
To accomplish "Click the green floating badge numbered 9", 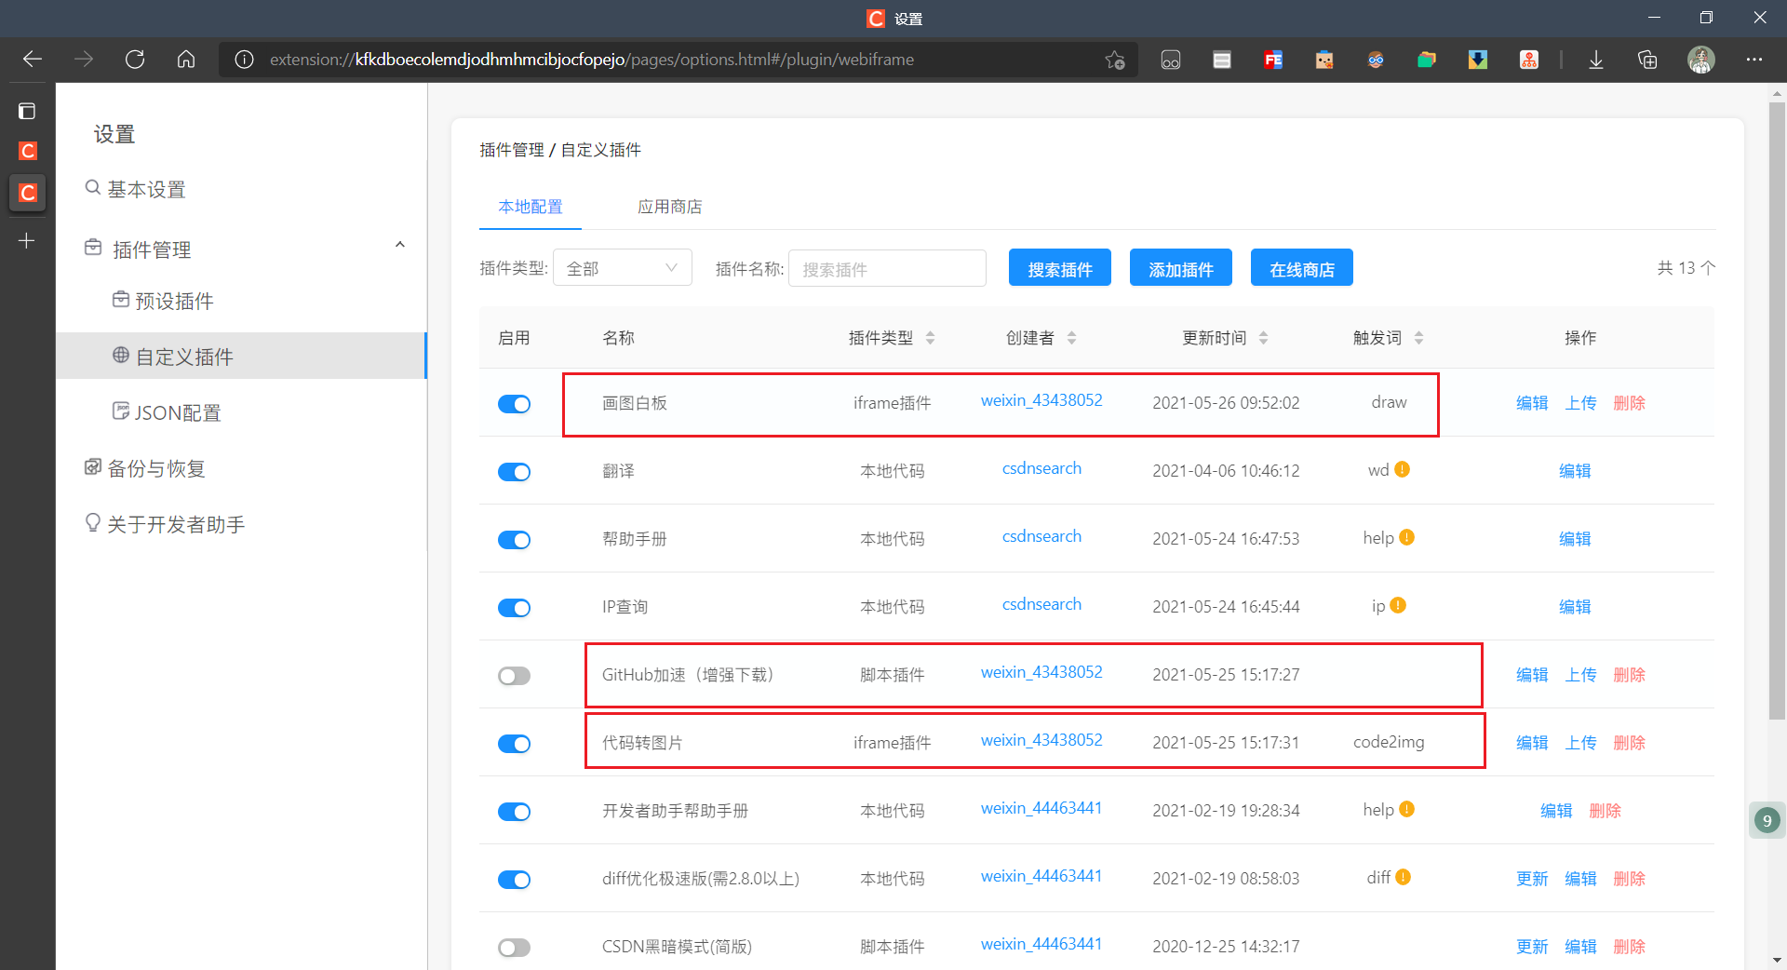I will point(1767,820).
